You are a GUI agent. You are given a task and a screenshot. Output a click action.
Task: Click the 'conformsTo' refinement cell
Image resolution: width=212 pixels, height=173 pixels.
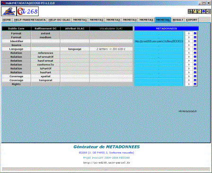45,64
